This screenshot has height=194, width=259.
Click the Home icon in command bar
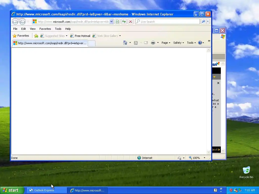pos(125,43)
